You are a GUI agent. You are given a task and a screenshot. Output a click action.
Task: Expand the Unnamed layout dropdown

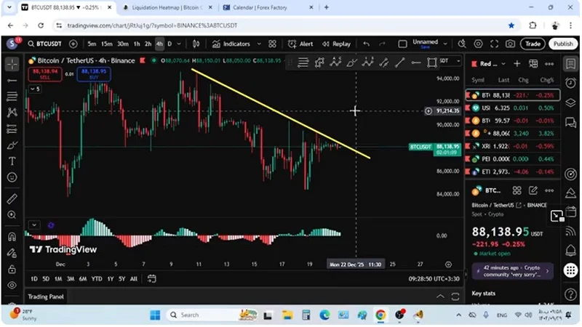point(445,44)
